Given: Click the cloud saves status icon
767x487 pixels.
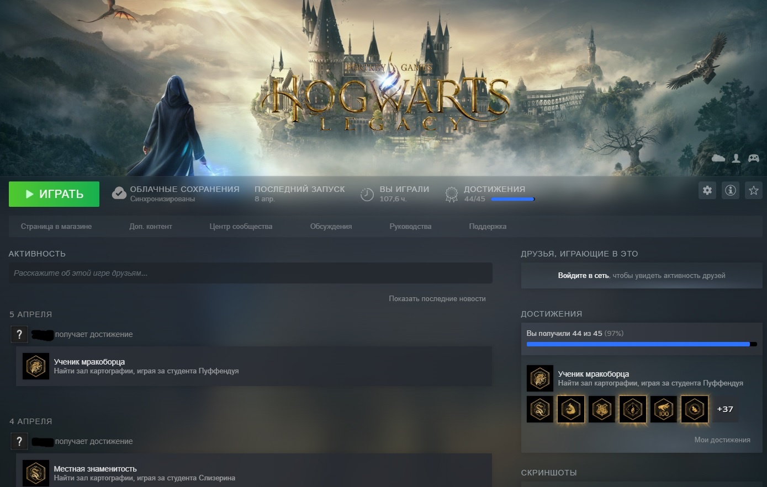Looking at the screenshot, I should pos(119,194).
